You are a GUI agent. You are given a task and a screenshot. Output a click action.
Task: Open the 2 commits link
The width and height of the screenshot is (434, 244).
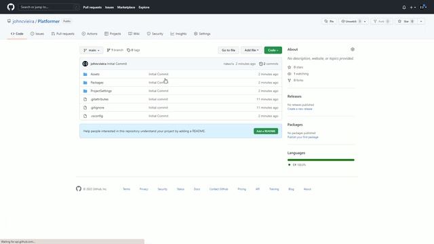269,64
